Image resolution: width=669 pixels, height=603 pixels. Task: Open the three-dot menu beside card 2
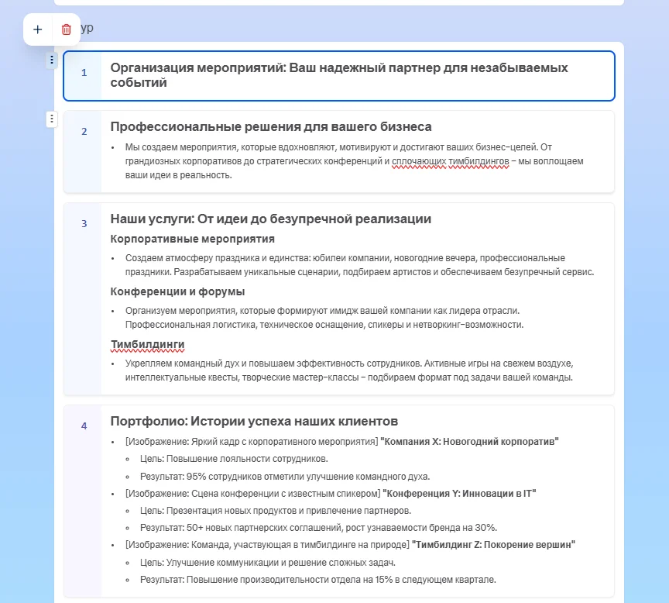click(x=52, y=119)
